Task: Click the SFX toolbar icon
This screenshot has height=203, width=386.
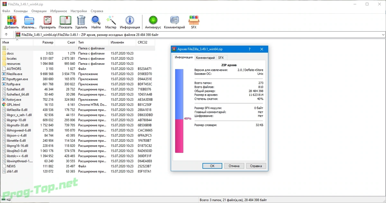Action: point(193,20)
